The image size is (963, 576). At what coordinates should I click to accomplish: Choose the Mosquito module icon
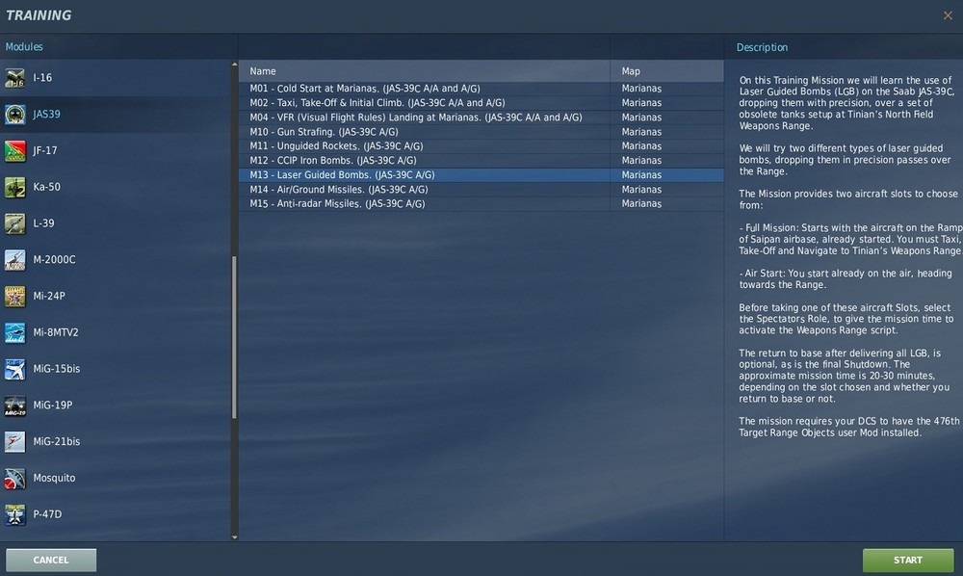[14, 478]
